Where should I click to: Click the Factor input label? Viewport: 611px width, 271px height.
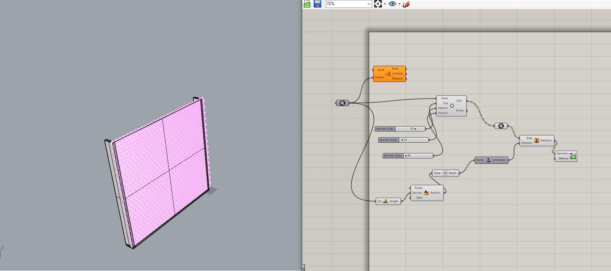[480, 160]
